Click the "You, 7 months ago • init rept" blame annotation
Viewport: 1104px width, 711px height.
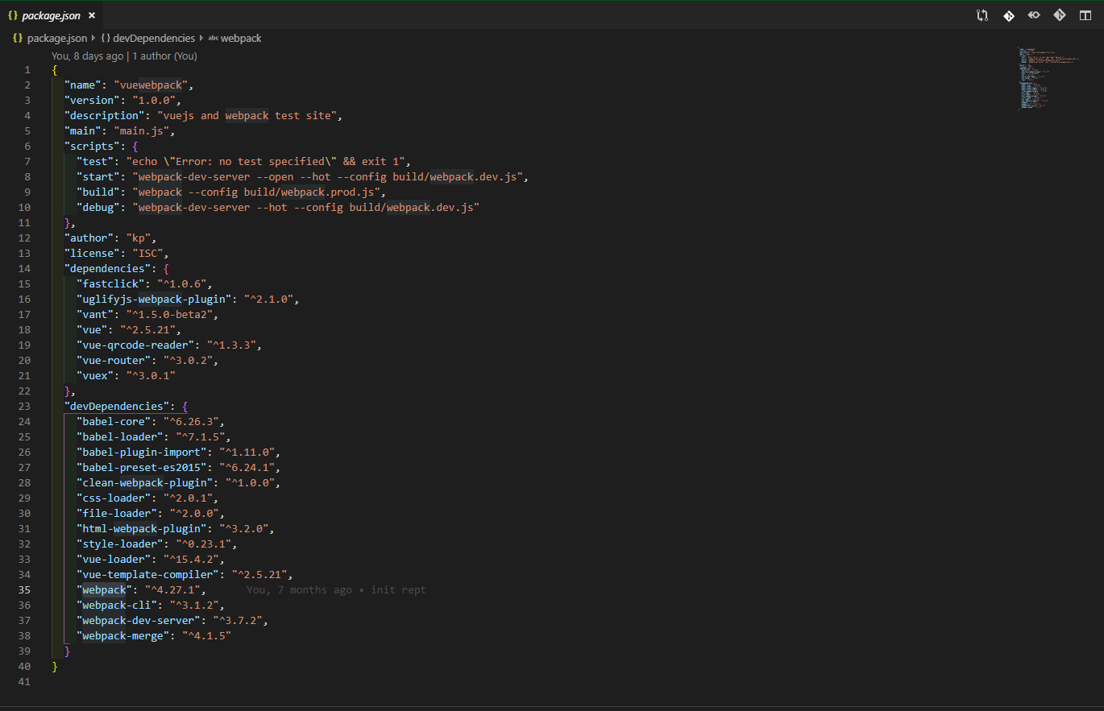[x=336, y=590]
